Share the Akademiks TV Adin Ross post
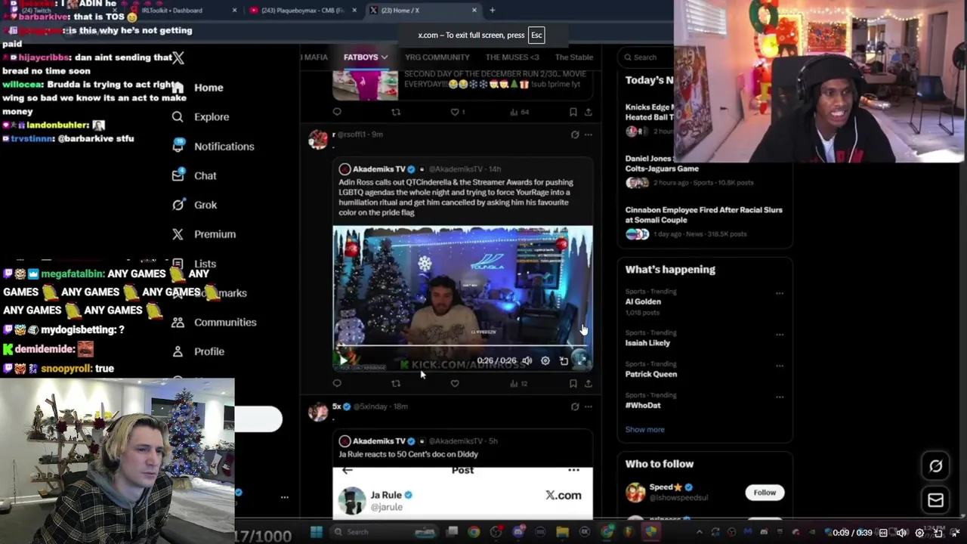The width and height of the screenshot is (967, 544). click(x=588, y=384)
